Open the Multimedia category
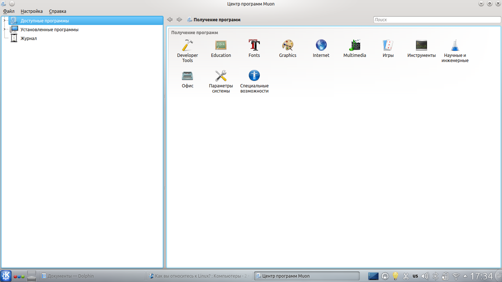The image size is (502, 282). pyautogui.click(x=355, y=48)
